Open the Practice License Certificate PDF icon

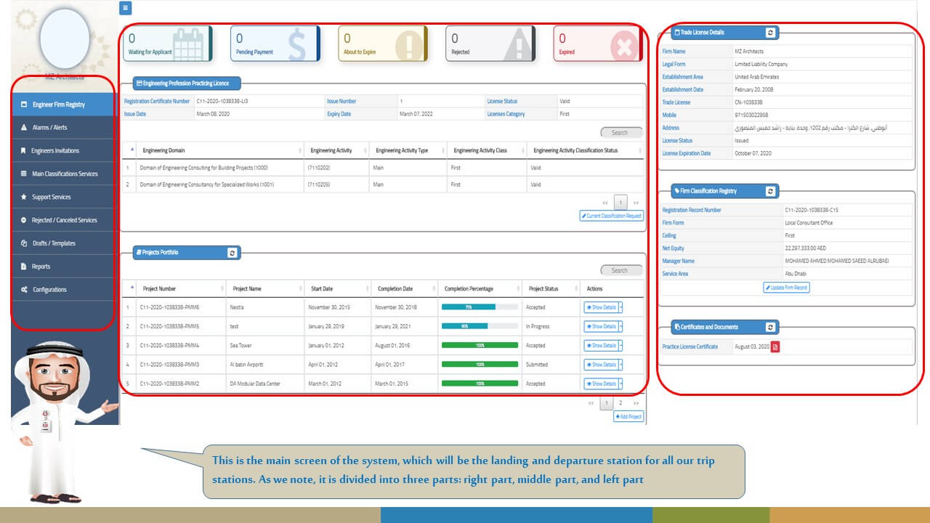tap(775, 347)
